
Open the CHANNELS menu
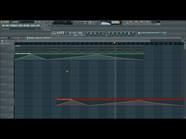point(14,25)
